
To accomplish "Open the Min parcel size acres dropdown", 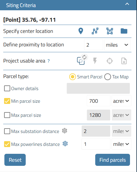I will pyautogui.click(x=122, y=101).
